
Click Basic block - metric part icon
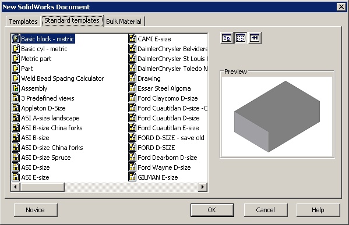coord(16,38)
